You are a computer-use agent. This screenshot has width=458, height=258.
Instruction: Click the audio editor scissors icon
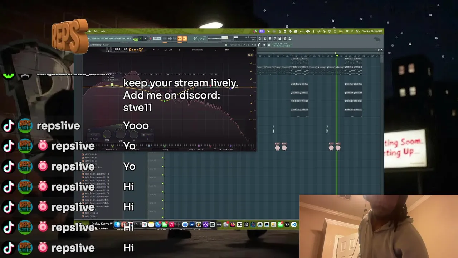pos(265,39)
